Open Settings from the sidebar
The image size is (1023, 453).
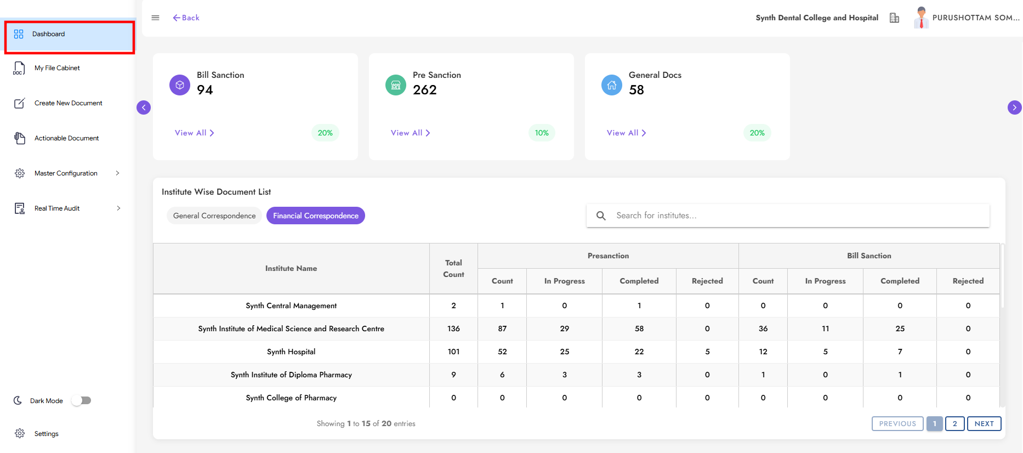coord(46,434)
